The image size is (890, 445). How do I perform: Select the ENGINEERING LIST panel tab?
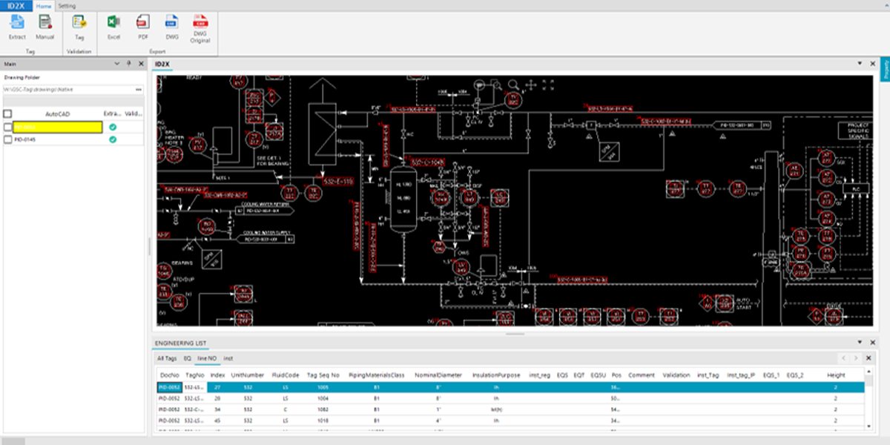pos(180,343)
